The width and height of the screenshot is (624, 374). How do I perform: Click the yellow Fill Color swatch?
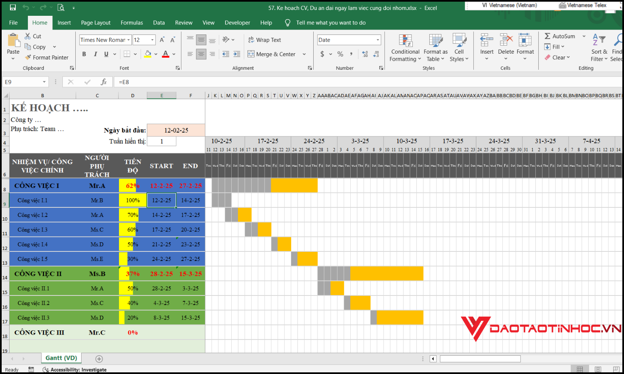(x=148, y=54)
